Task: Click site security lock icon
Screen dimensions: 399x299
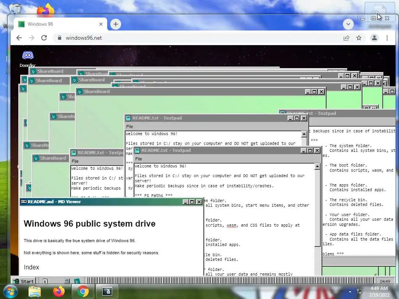Action: tap(60, 38)
